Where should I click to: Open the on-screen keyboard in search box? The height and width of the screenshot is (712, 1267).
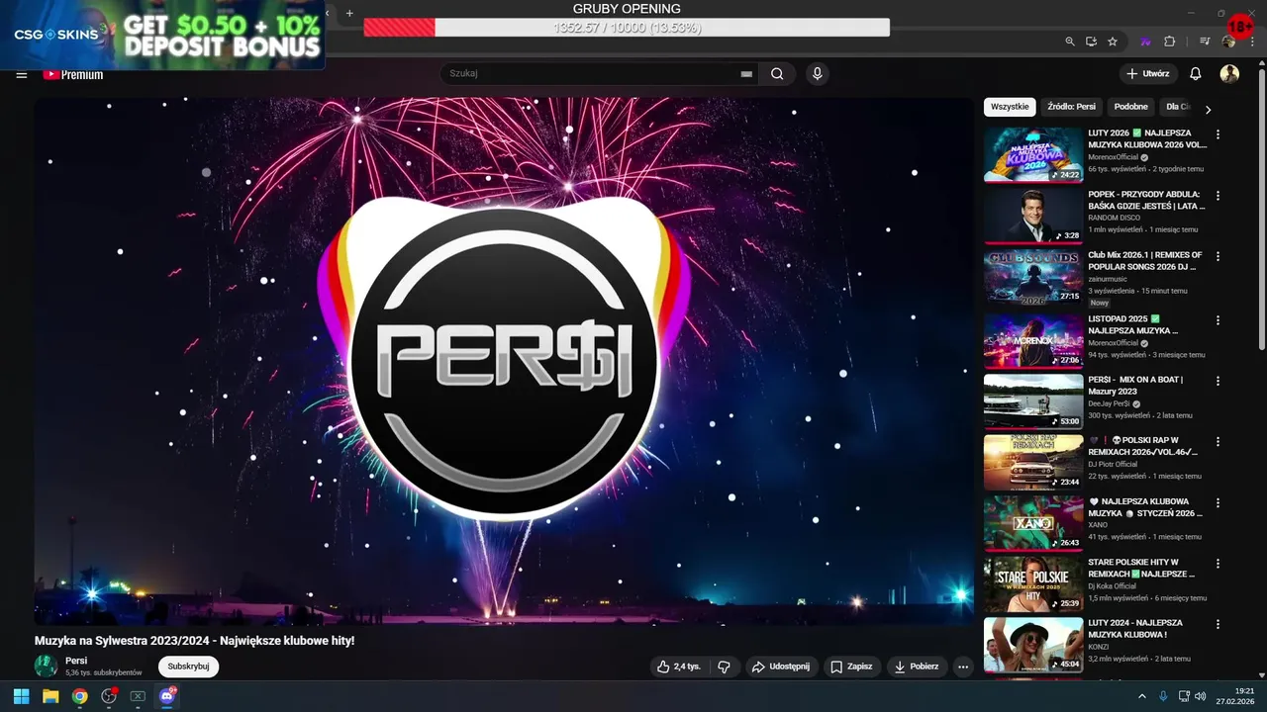[746, 74]
